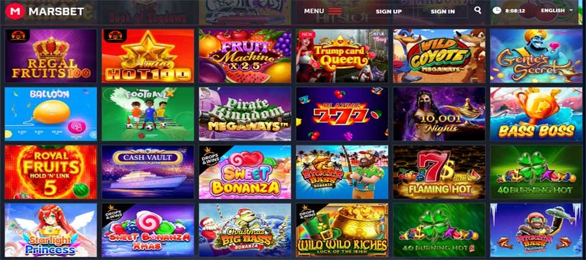The width and height of the screenshot is (586, 260).
Task: Open the Starlight Princess game
Action: click(51, 230)
